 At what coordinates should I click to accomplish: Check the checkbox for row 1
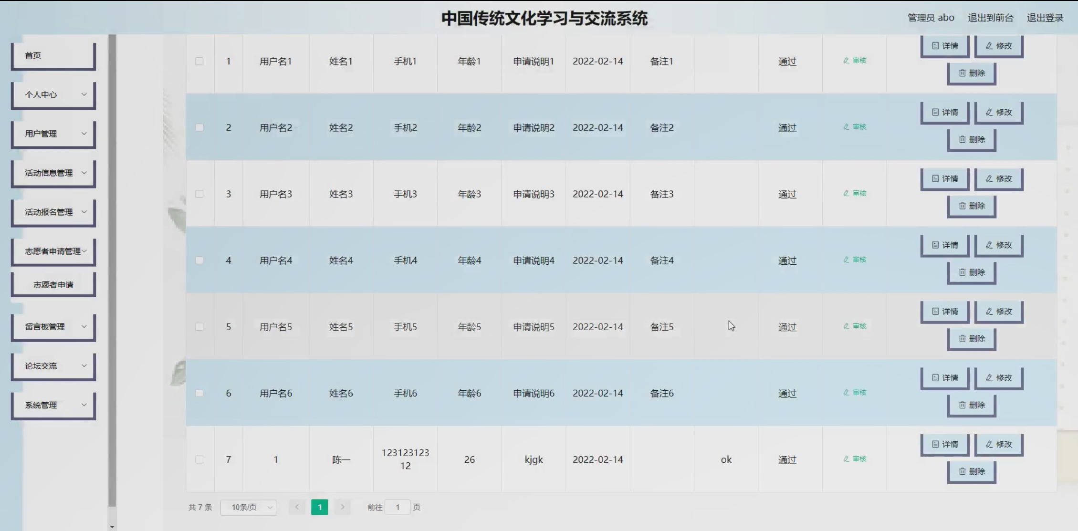[x=199, y=61]
